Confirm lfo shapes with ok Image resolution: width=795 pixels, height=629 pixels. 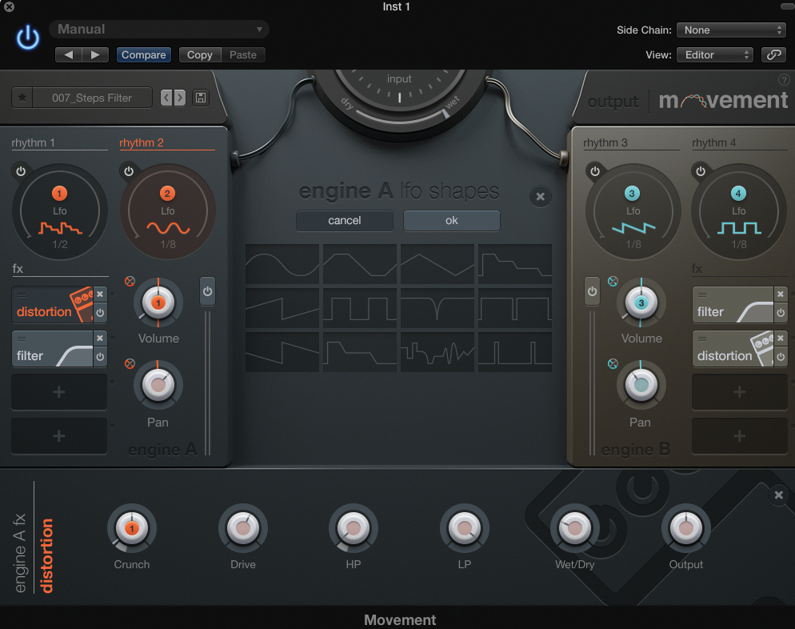[x=452, y=221]
